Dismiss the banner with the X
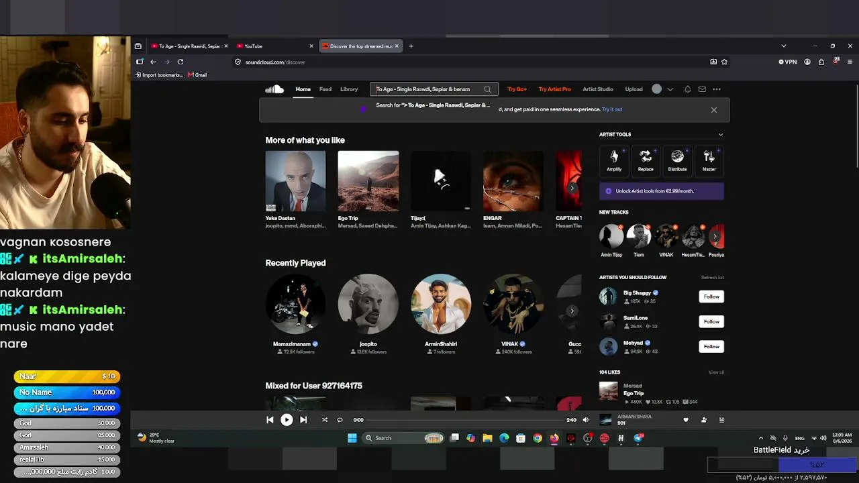Image resolution: width=859 pixels, height=483 pixels. 714,110
